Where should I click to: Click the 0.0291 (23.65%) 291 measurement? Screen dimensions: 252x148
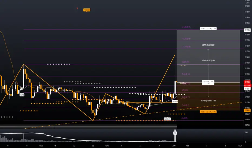[208, 45]
